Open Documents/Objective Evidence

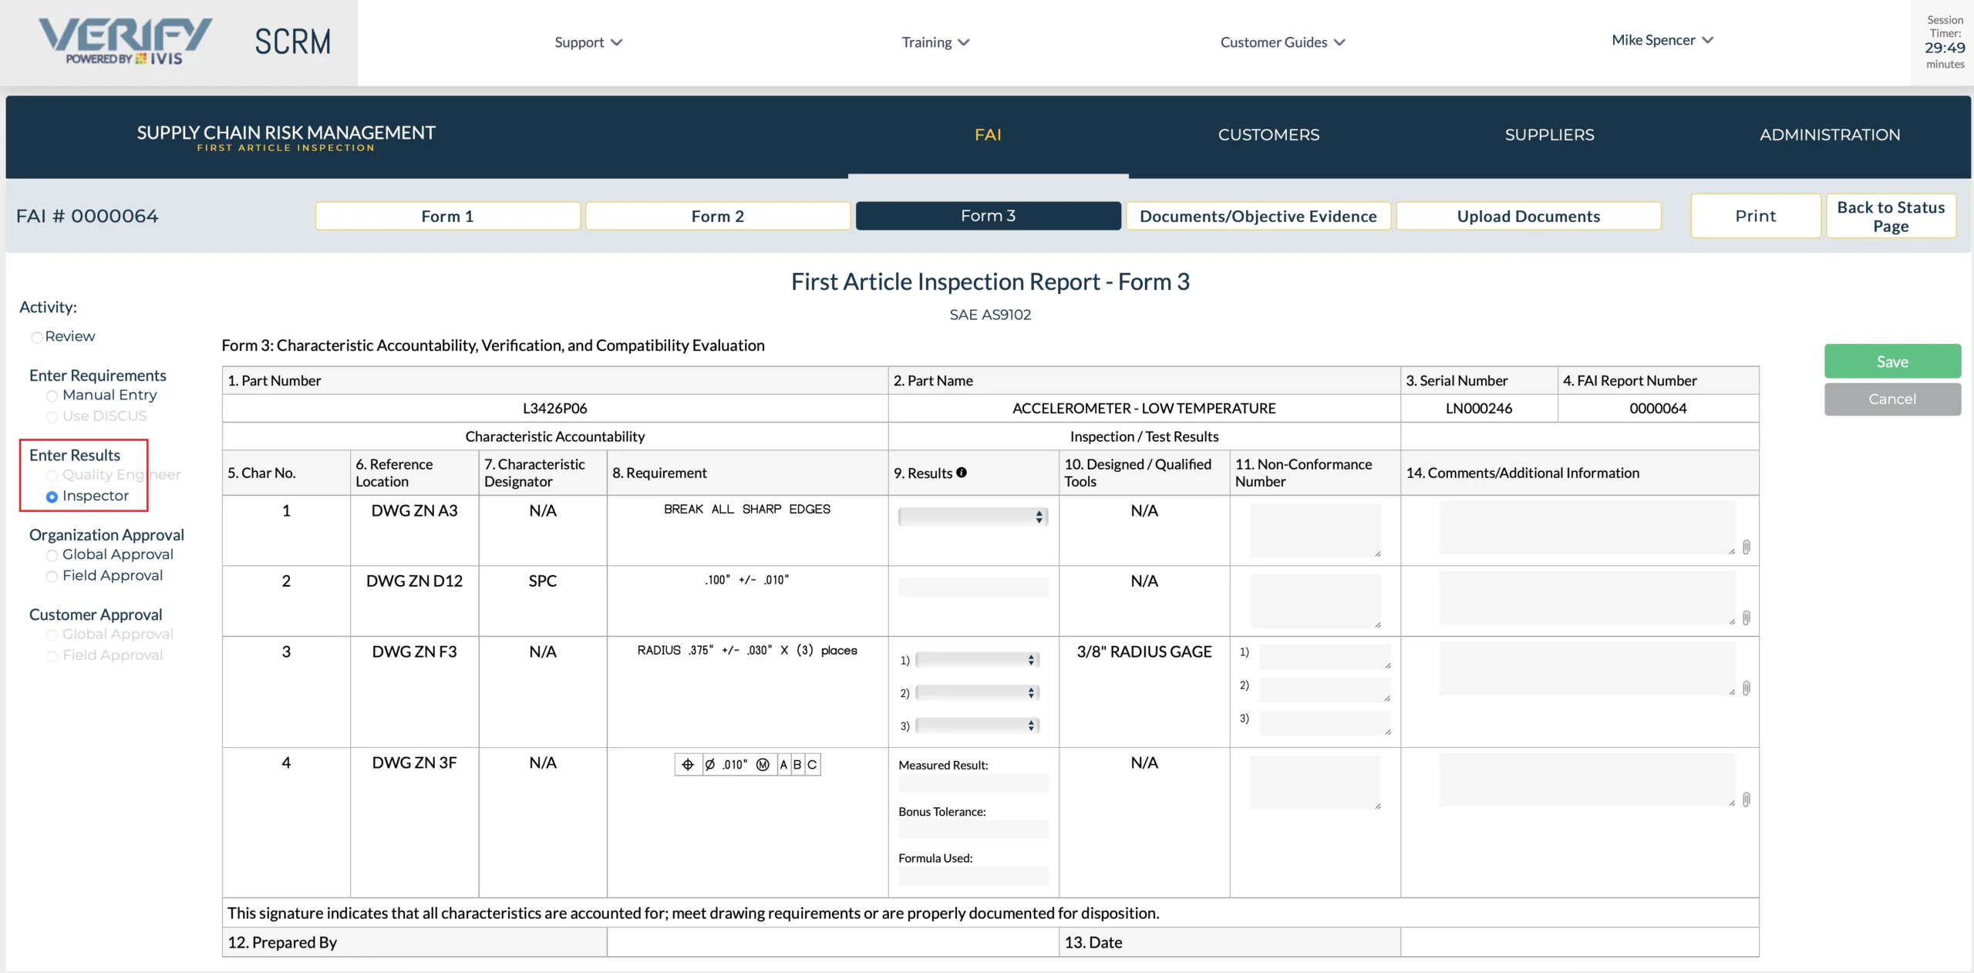(x=1258, y=216)
